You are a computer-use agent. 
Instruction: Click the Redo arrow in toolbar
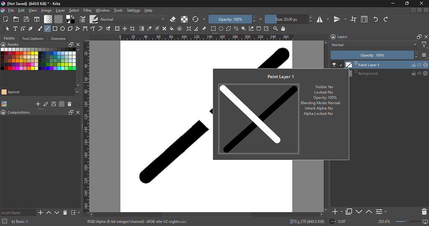[386, 19]
